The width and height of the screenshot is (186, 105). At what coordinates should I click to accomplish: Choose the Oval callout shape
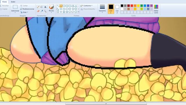coord(73,12)
